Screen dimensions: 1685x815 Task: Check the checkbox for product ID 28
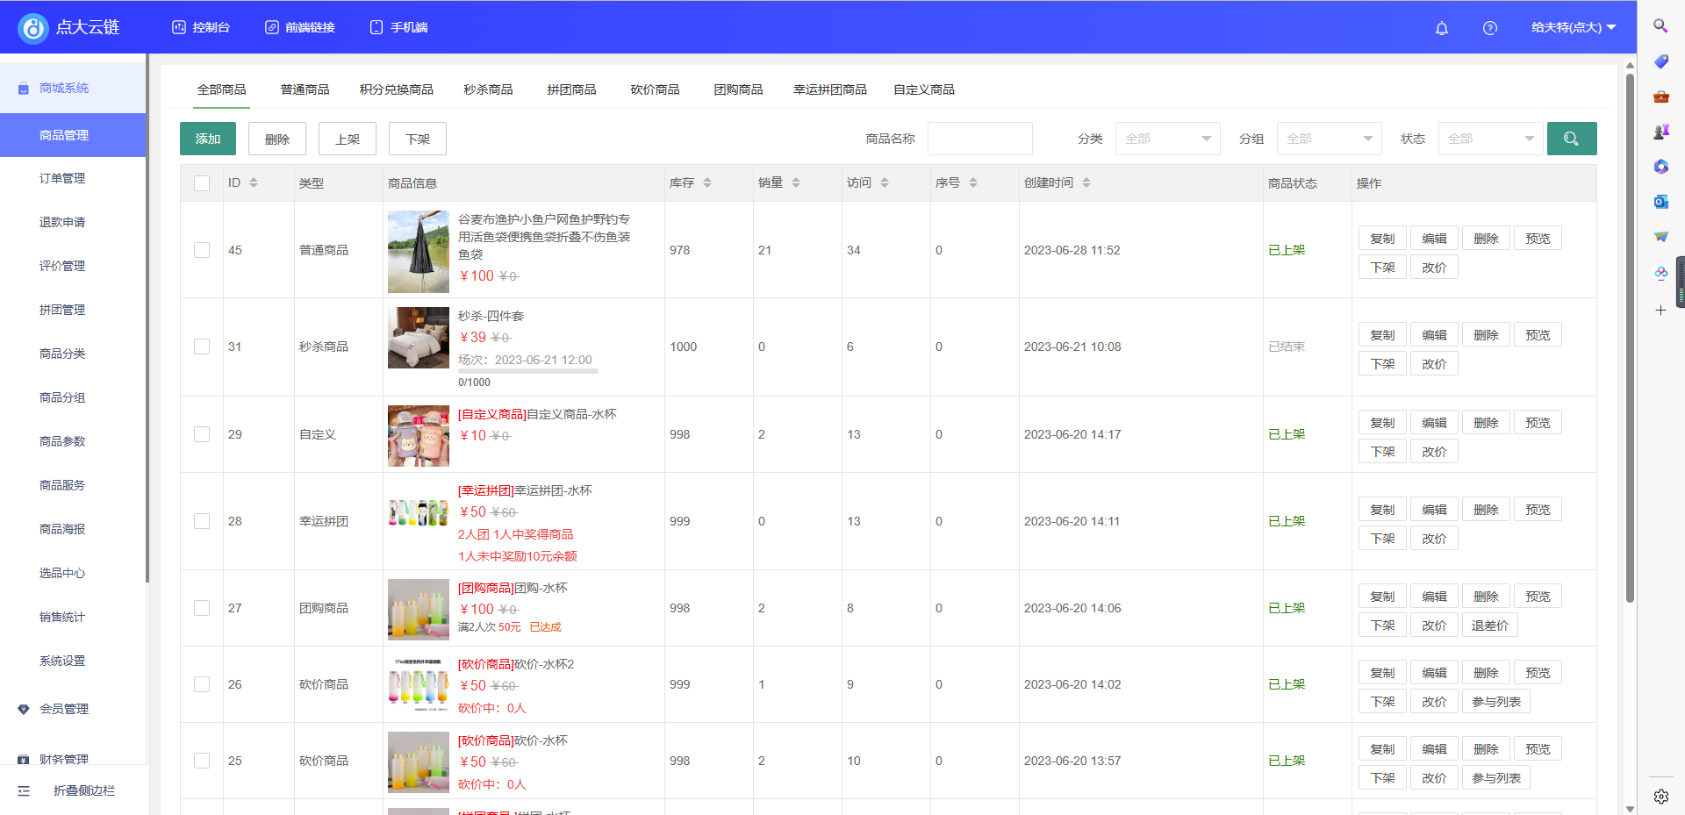[x=201, y=521]
